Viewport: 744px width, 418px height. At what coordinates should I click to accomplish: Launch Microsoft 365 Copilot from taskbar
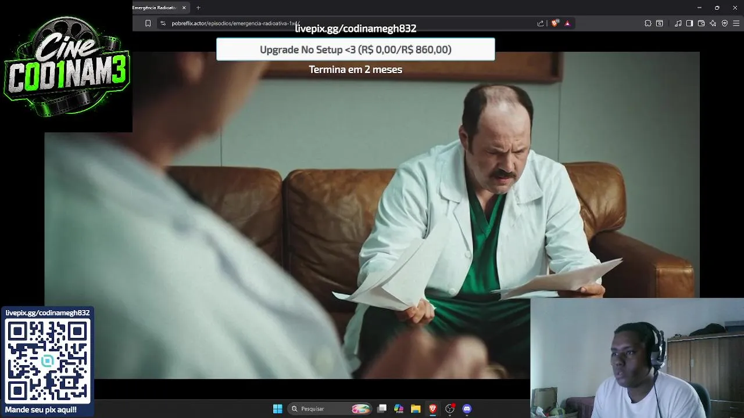[399, 409]
